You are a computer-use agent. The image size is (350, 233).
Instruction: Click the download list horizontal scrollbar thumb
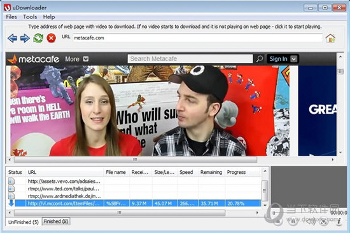(120, 213)
